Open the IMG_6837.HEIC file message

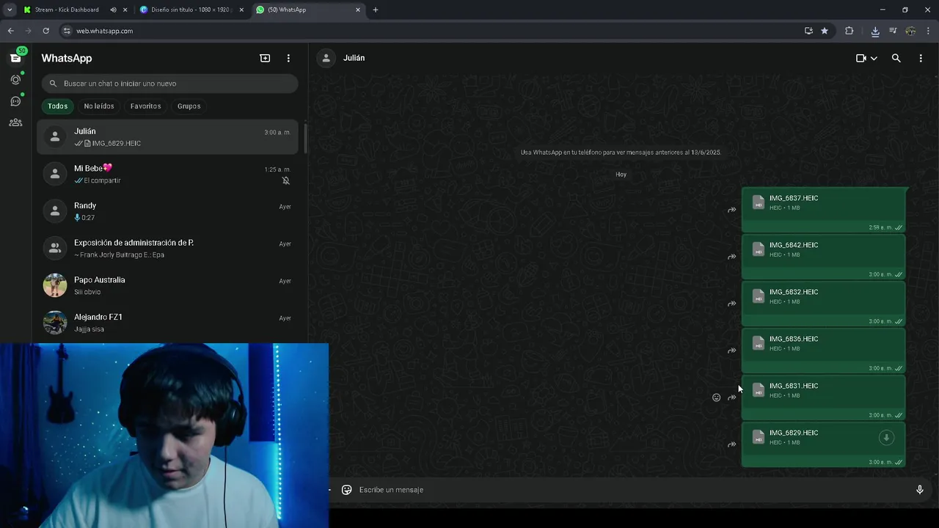tap(824, 210)
